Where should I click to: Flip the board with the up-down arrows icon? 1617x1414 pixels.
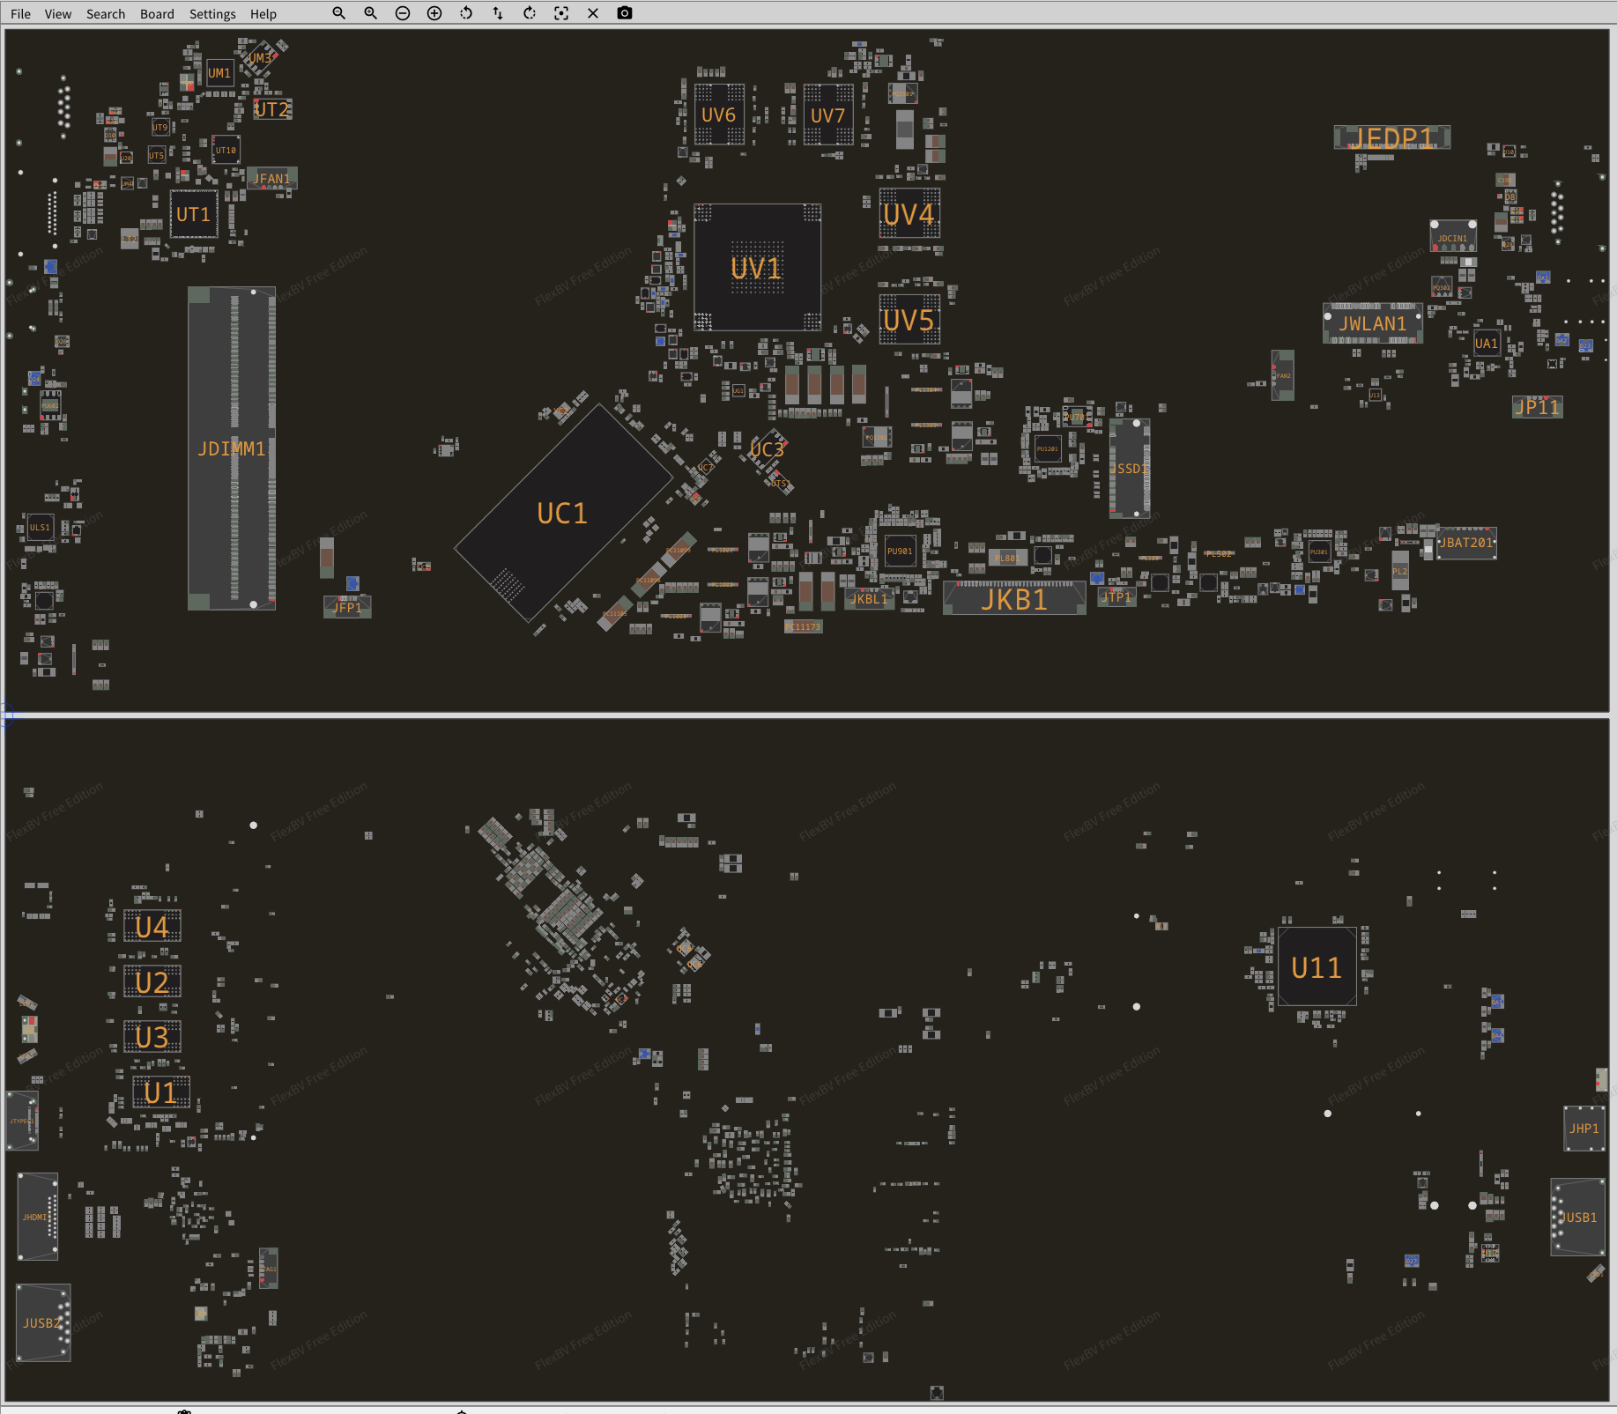[x=498, y=13]
